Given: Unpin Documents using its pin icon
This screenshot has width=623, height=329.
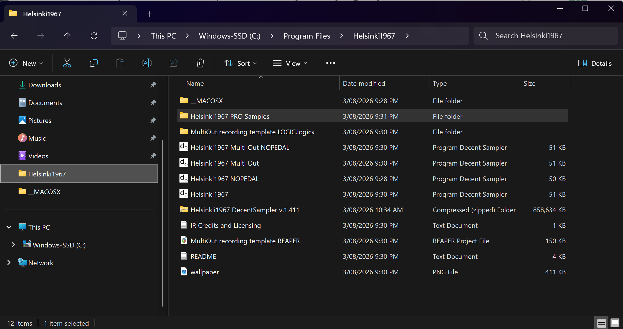Looking at the screenshot, I should point(153,103).
